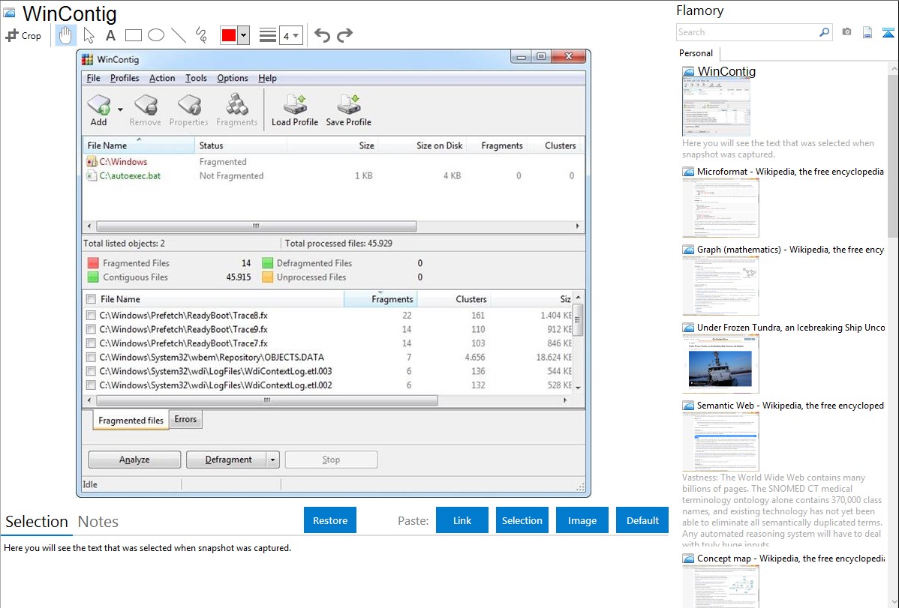Click the Load Profile icon

(295, 105)
